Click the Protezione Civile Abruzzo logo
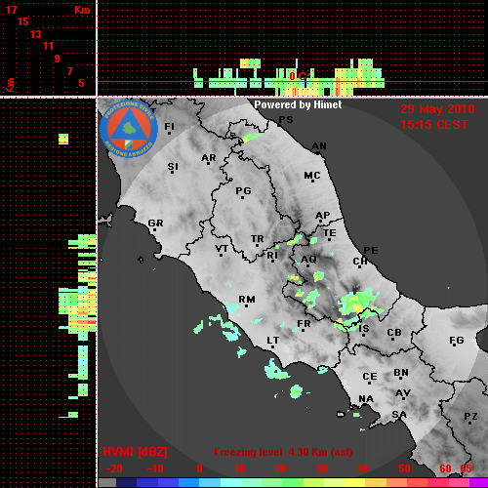 click(129, 129)
